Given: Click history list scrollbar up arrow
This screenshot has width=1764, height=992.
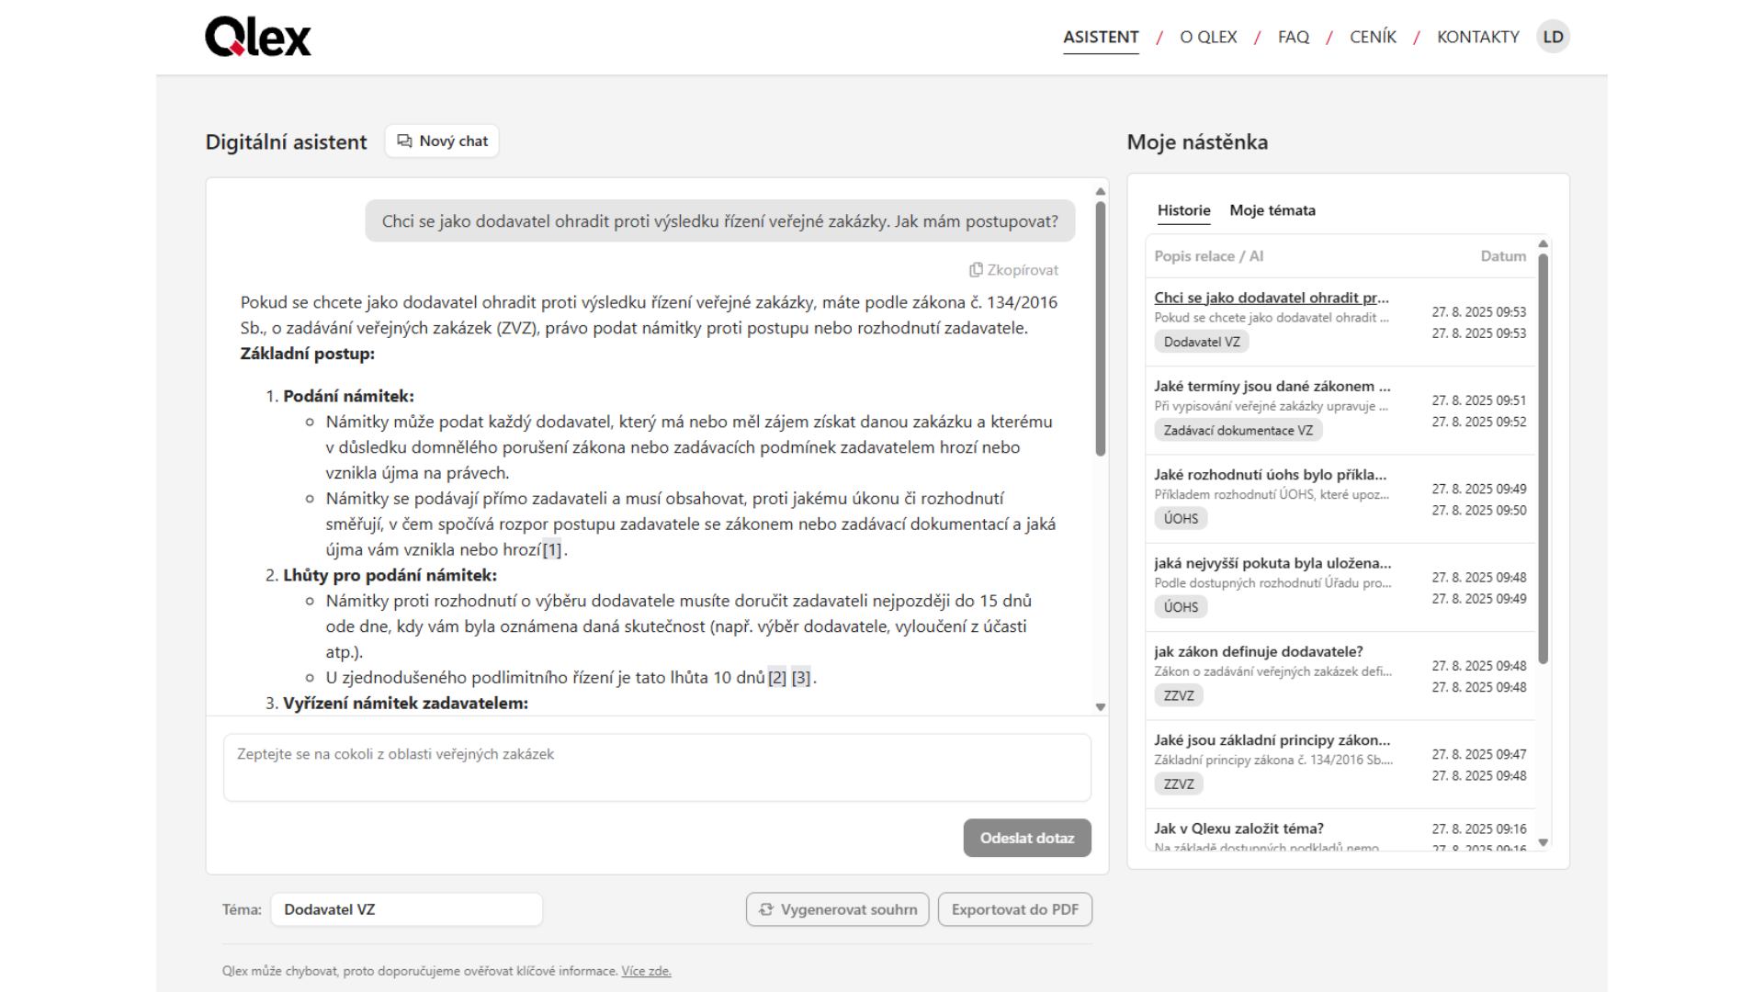Looking at the screenshot, I should [x=1543, y=243].
